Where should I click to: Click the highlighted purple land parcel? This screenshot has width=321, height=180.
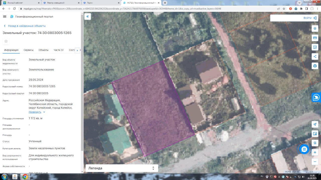pyautogui.click(x=153, y=108)
